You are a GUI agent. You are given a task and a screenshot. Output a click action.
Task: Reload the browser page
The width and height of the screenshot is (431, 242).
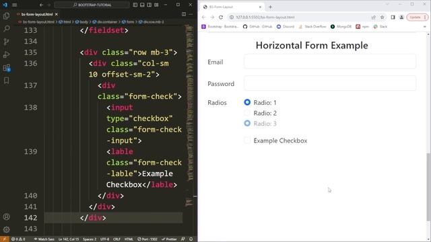[221, 17]
